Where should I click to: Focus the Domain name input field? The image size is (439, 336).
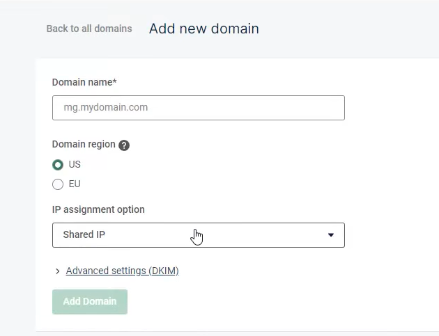(x=198, y=108)
